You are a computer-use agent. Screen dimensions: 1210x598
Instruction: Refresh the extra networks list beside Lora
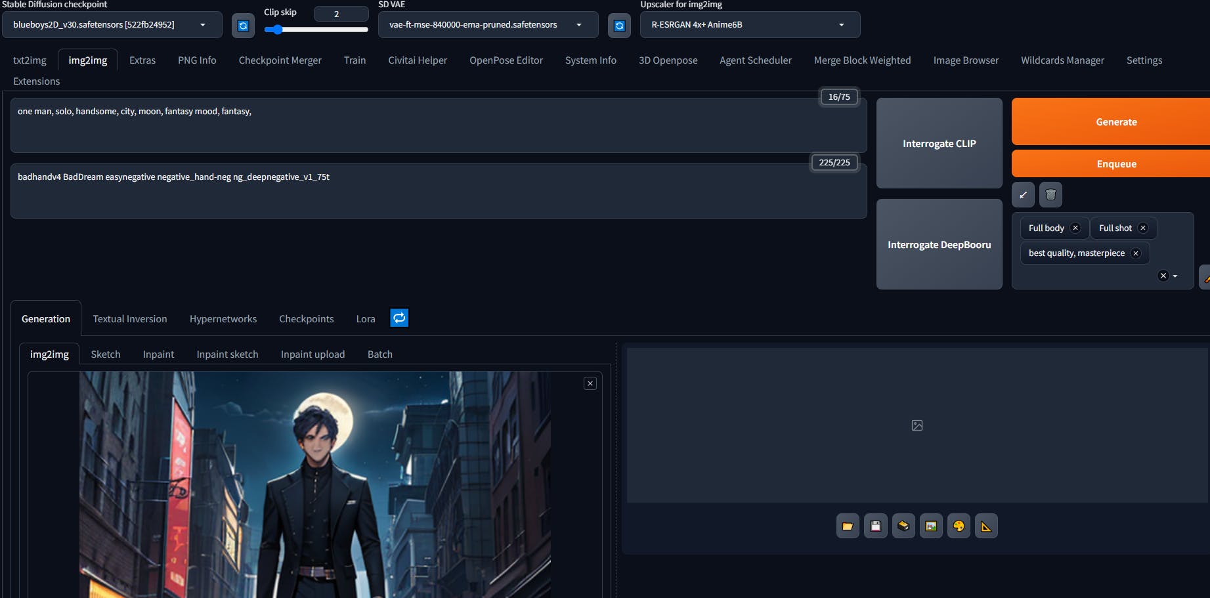pyautogui.click(x=399, y=318)
